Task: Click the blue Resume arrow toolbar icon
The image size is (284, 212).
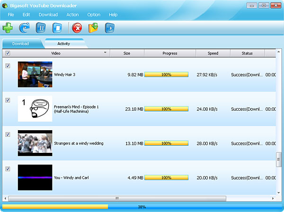Action: point(25,28)
